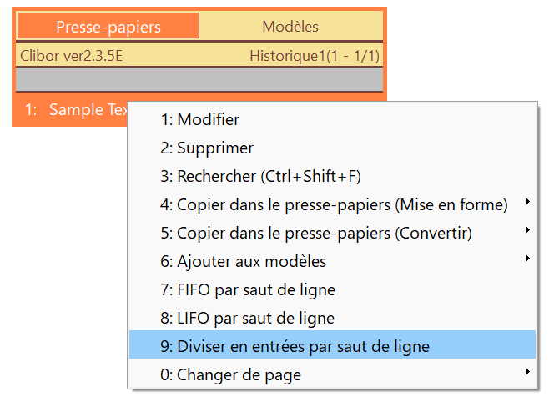The width and height of the screenshot is (559, 402).
Task: Choose '8: LIFO par saut de ligne'
Action: [332, 318]
